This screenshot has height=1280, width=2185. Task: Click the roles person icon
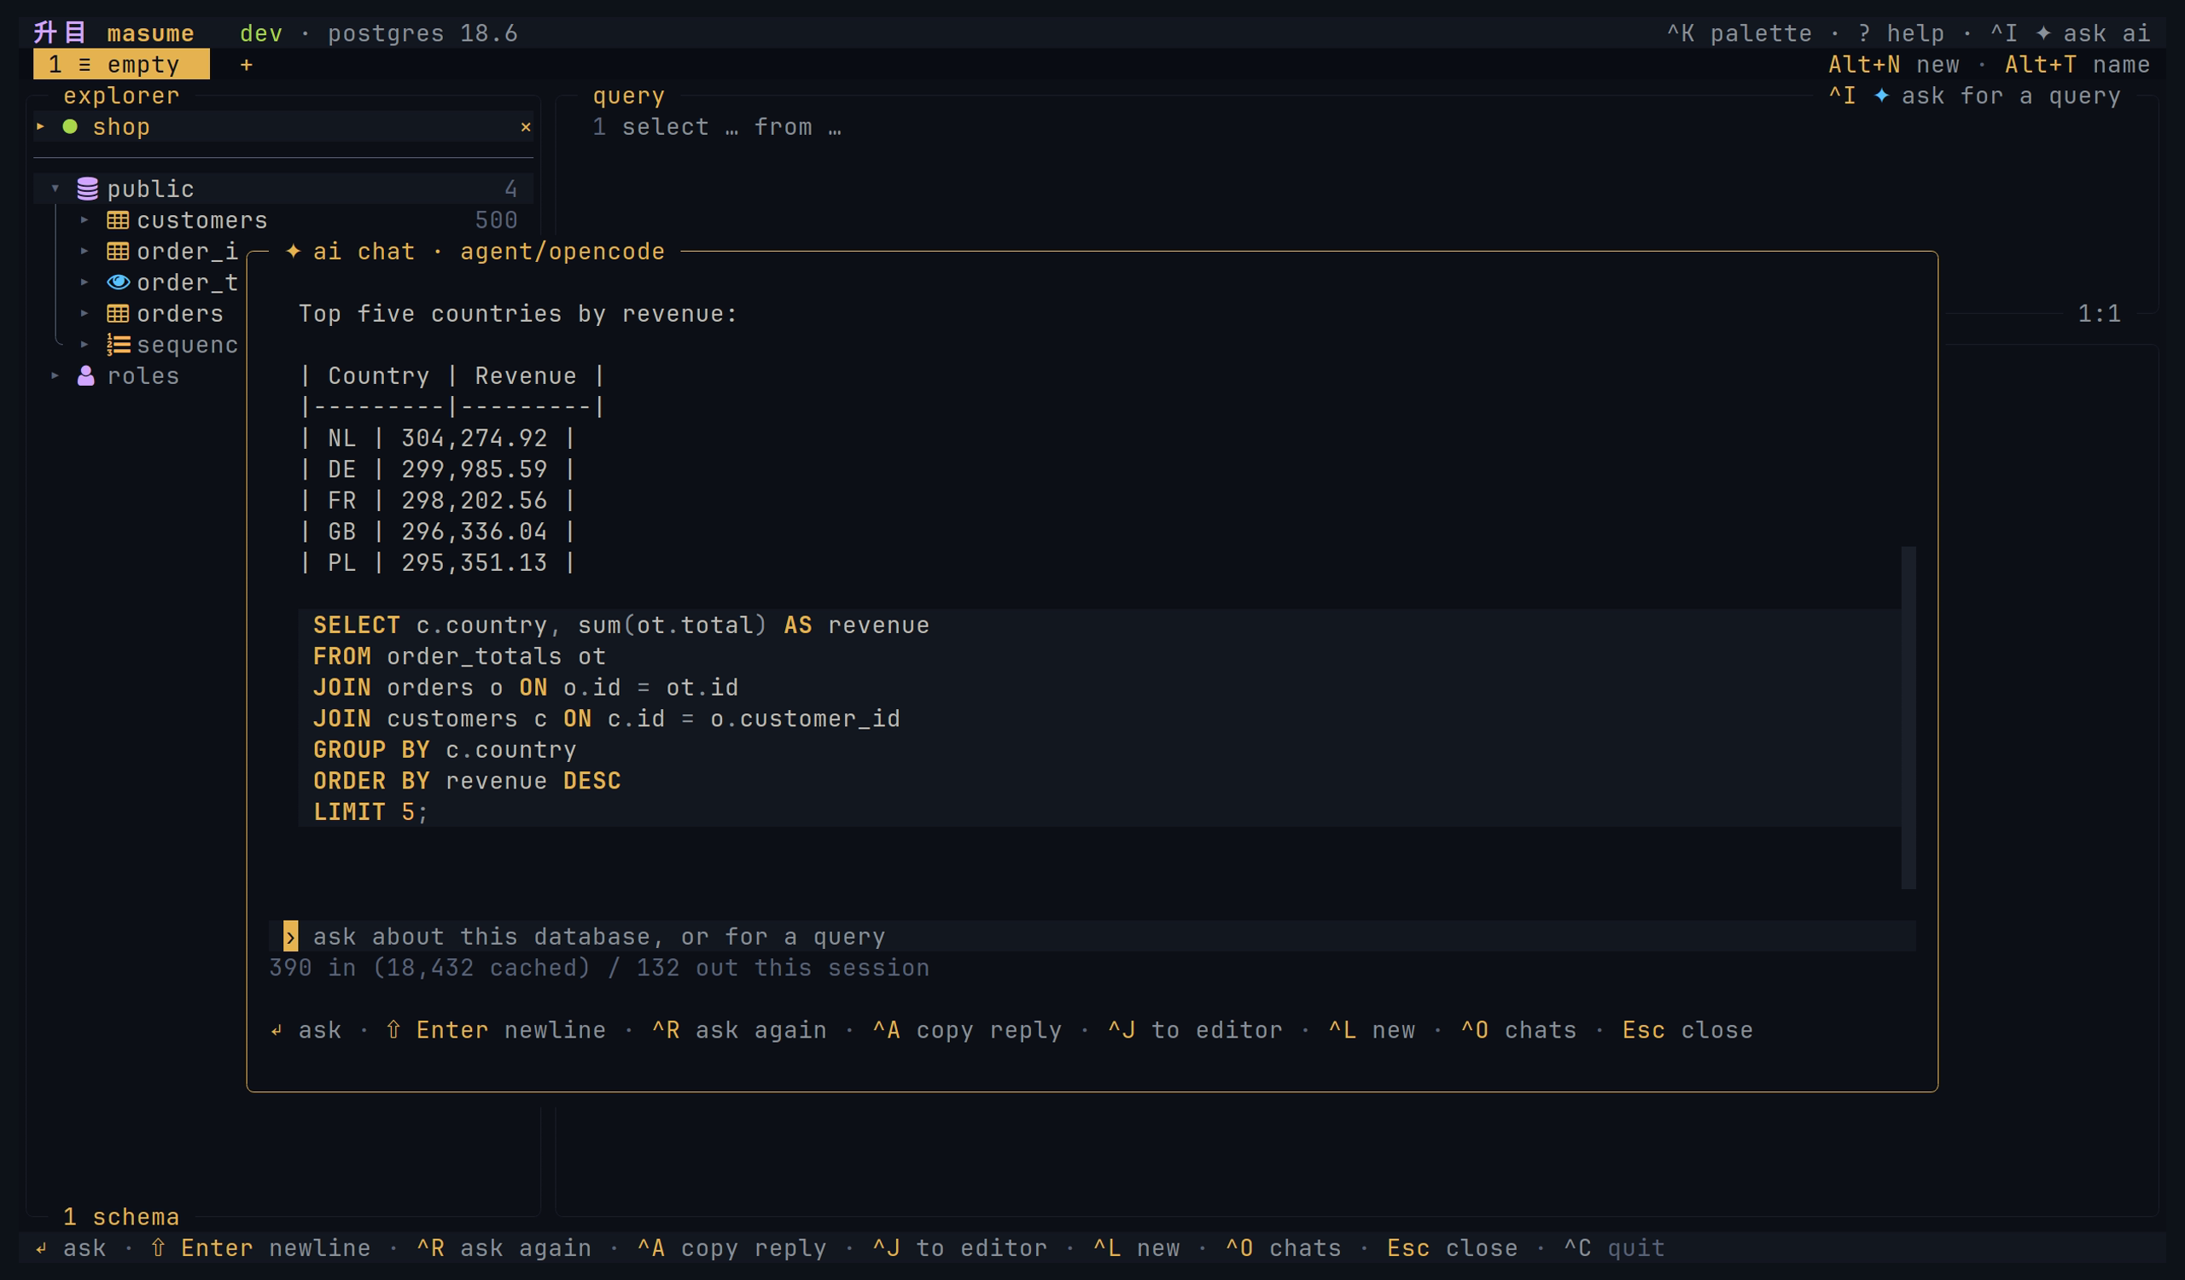click(x=86, y=375)
